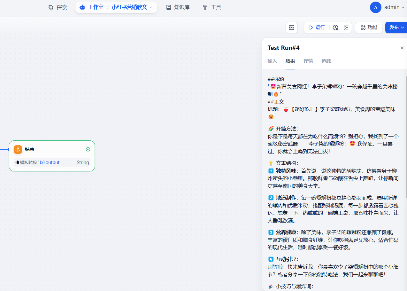Click the run history clock icon

(x=335, y=28)
